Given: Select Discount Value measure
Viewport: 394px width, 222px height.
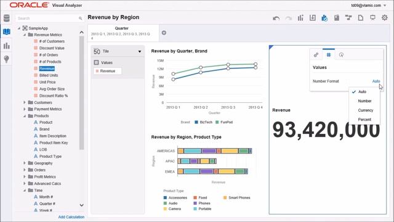Looking at the screenshot, I should point(52,48).
